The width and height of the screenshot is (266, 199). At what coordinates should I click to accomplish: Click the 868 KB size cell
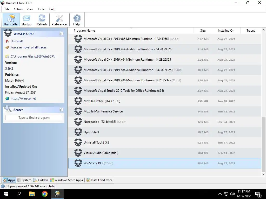pos(203,153)
